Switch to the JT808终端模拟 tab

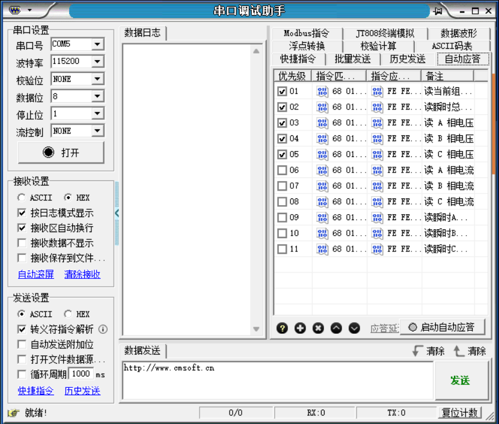click(385, 33)
